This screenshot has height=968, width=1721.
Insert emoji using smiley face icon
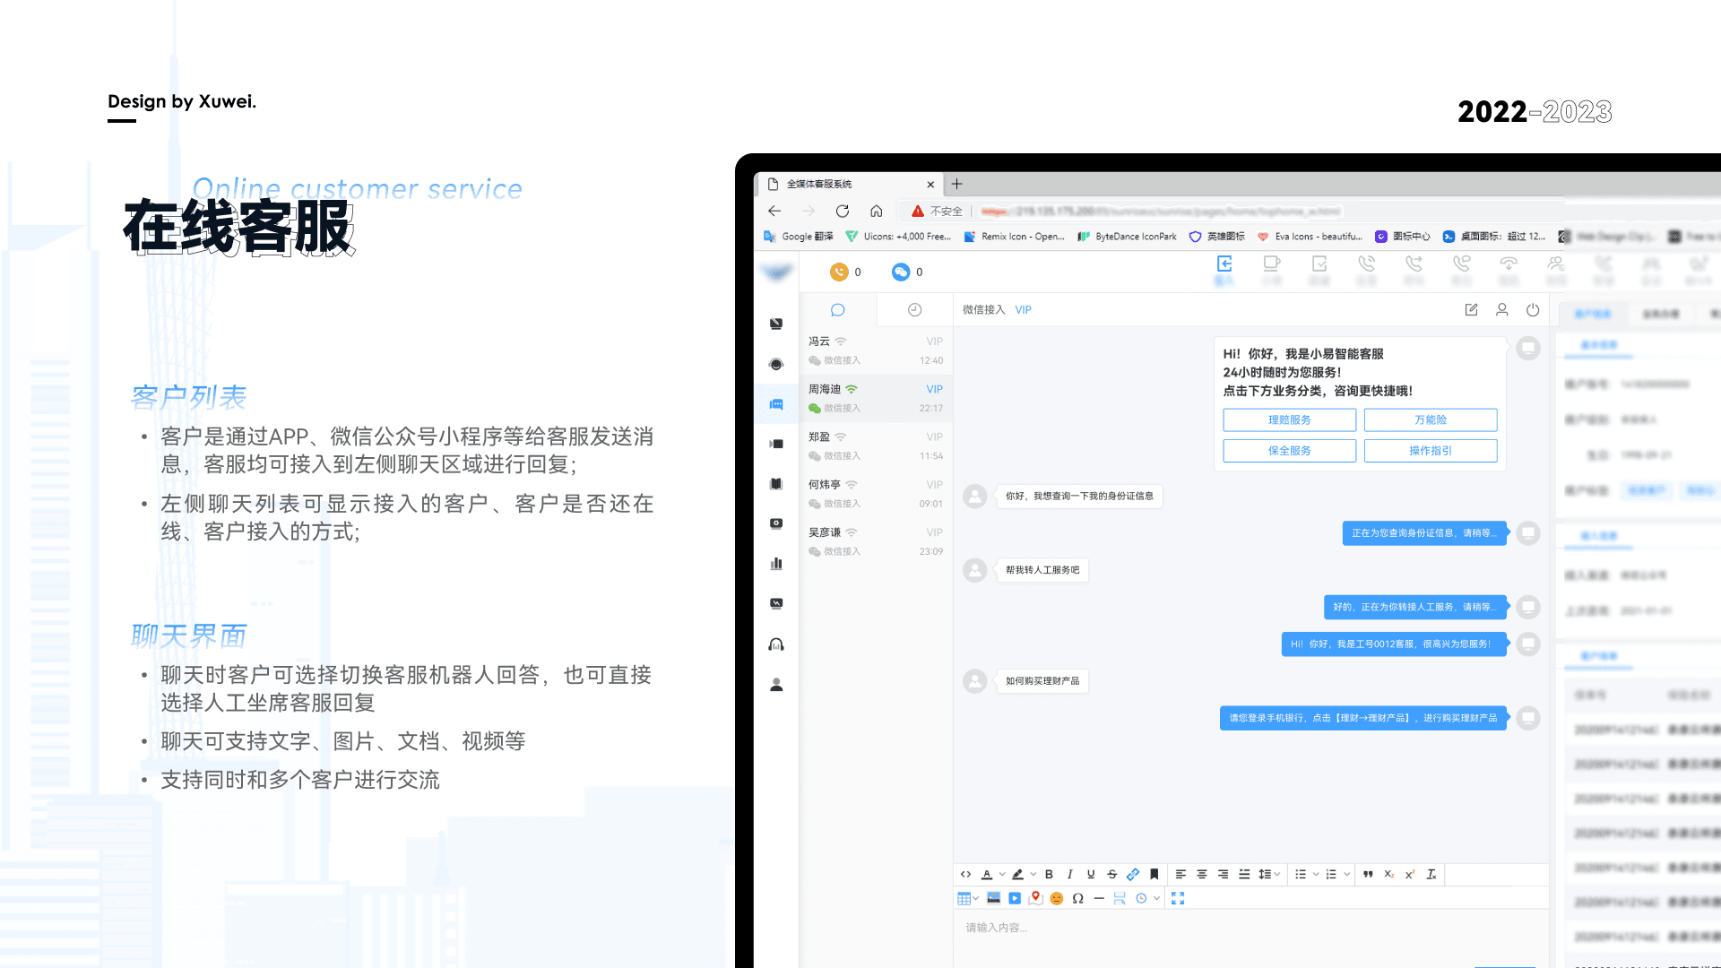[1057, 898]
